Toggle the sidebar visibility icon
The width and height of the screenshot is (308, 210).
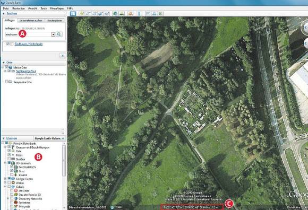(x=73, y=14)
